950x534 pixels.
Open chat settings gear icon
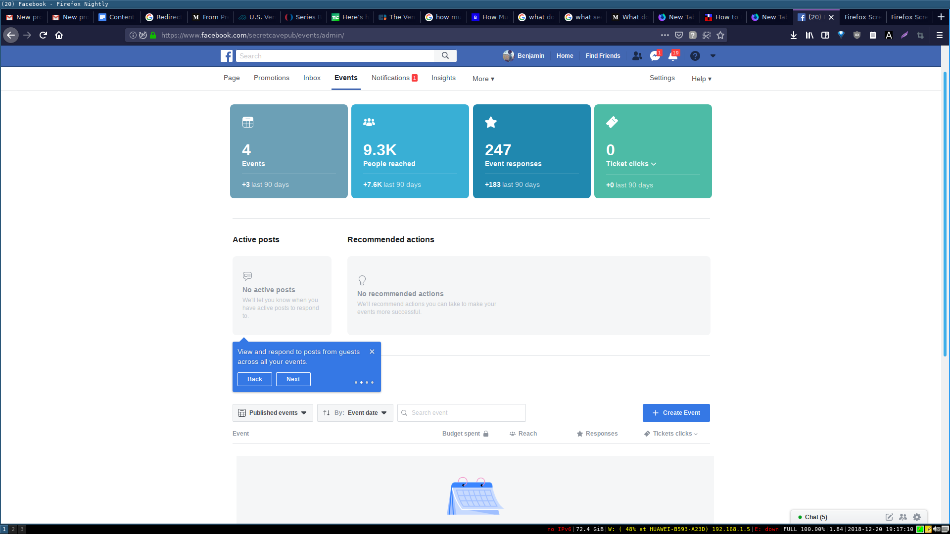pyautogui.click(x=917, y=517)
